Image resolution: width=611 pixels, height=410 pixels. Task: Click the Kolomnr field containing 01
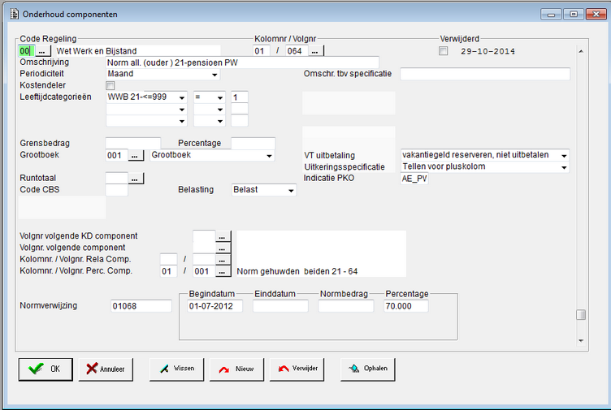(262, 51)
